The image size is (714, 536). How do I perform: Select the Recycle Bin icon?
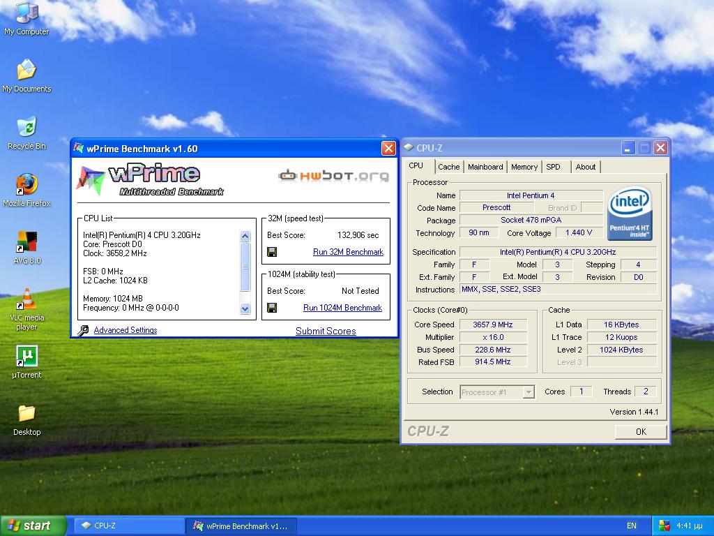click(x=26, y=133)
